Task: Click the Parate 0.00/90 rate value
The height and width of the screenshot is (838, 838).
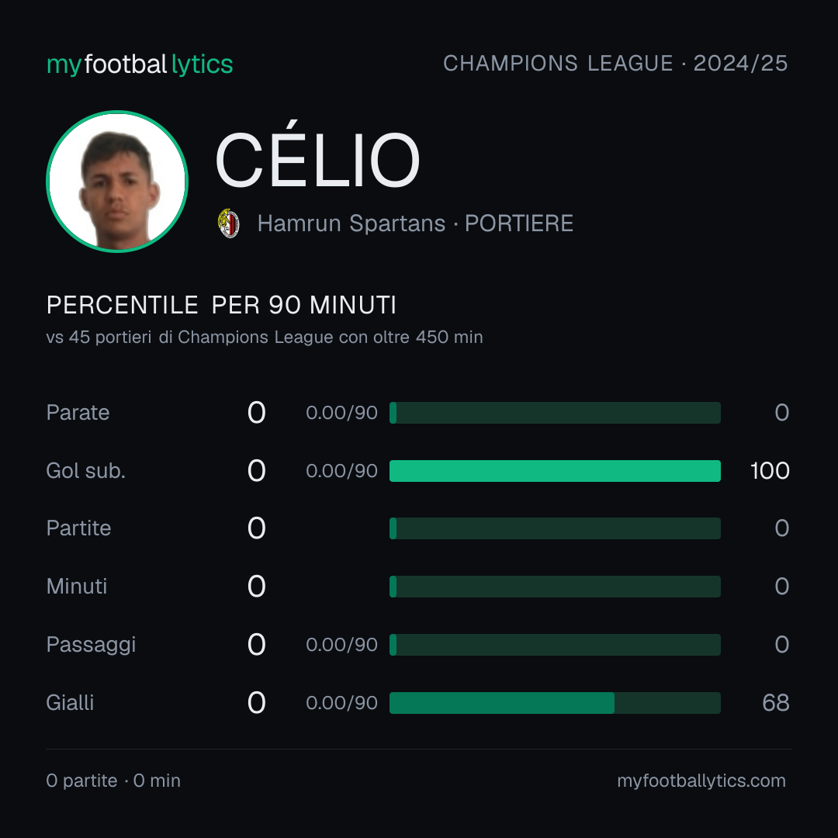Action: [x=341, y=413]
